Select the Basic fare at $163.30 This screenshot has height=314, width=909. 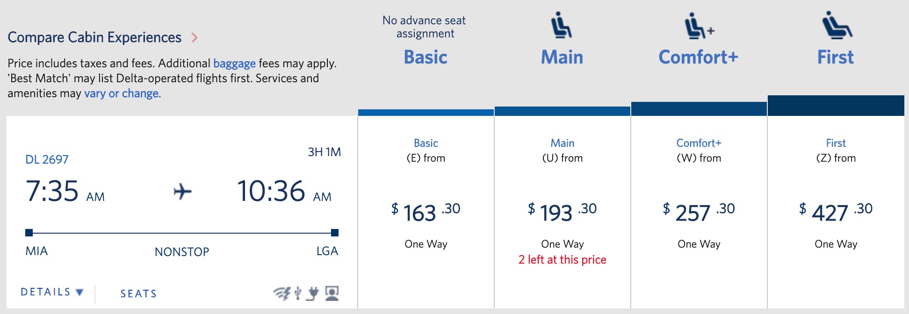click(x=426, y=212)
